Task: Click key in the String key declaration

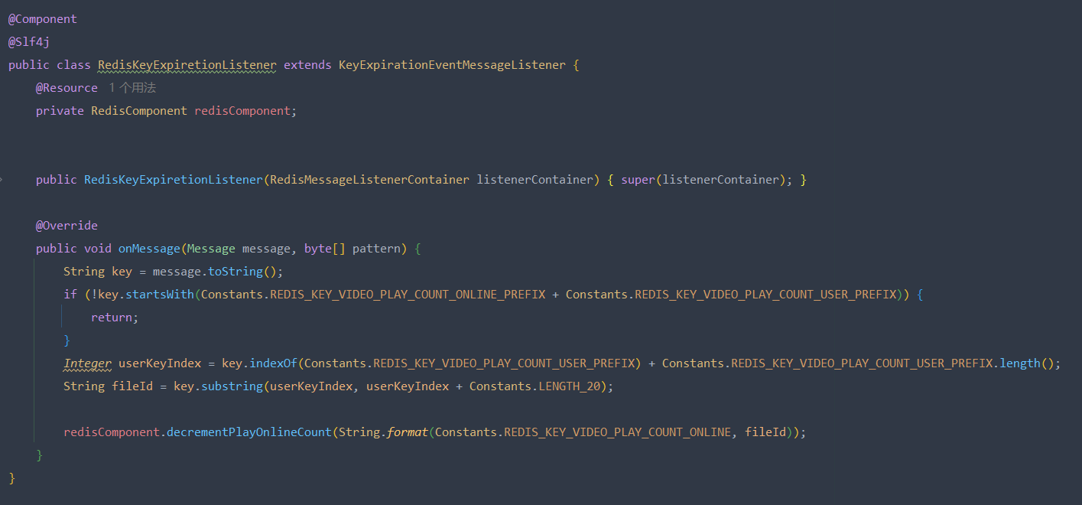Action: pos(122,272)
